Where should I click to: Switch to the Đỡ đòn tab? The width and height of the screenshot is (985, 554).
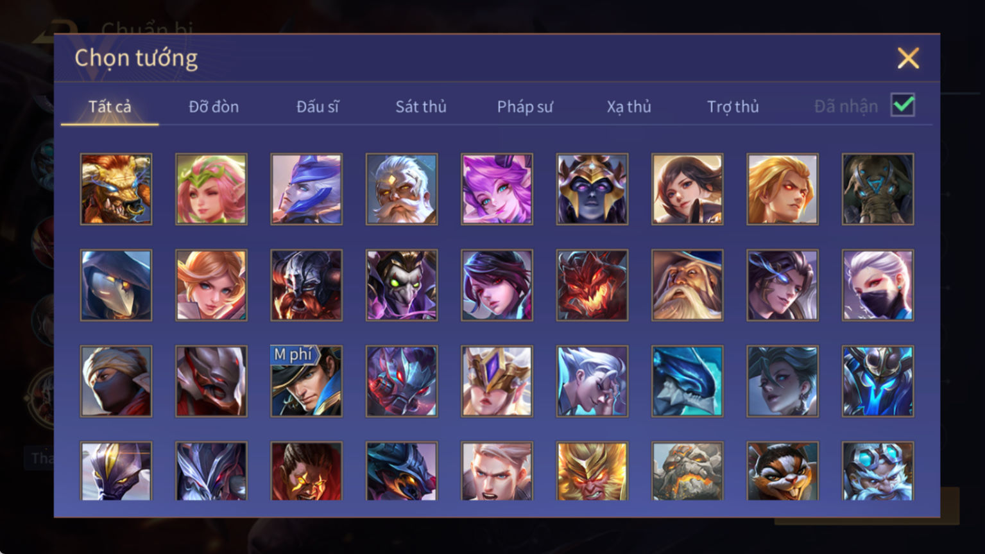click(214, 107)
